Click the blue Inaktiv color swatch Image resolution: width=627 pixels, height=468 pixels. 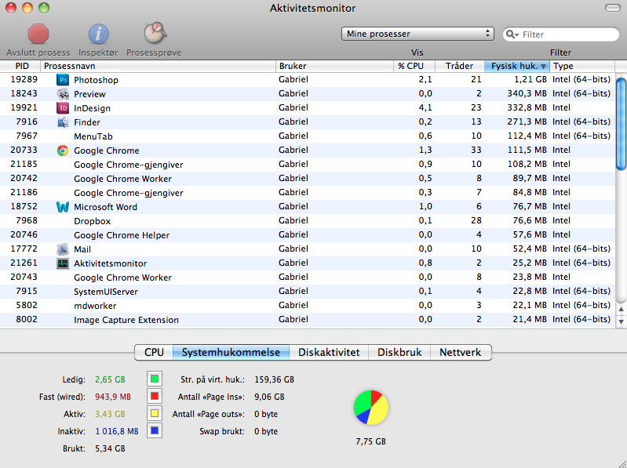pyautogui.click(x=155, y=430)
